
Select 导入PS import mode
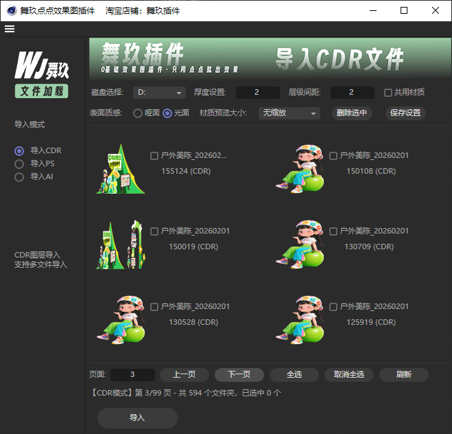point(19,164)
